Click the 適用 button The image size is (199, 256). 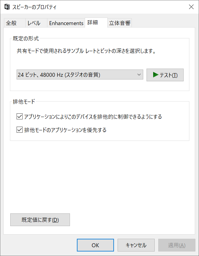click(x=177, y=245)
